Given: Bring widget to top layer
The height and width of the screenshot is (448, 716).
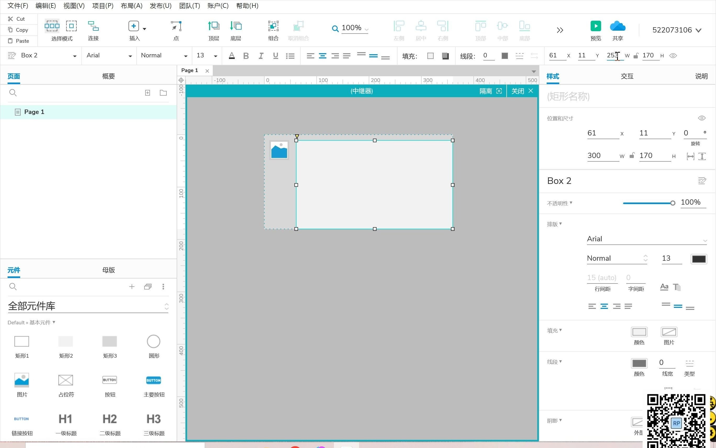Looking at the screenshot, I should pyautogui.click(x=214, y=26).
